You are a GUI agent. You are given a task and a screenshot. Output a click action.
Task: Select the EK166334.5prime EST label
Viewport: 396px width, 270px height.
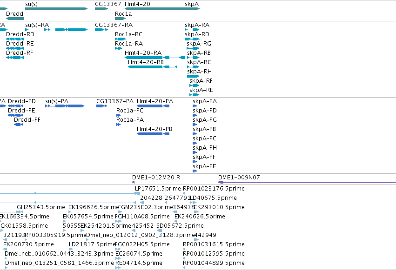coord(25,217)
